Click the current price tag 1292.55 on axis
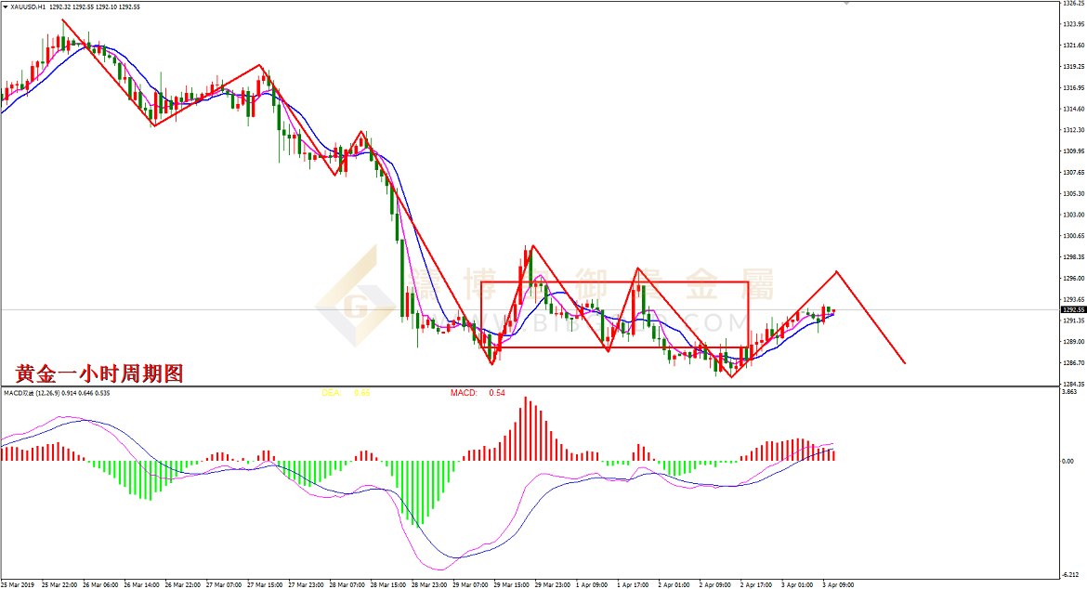Viewport: 1087px width, 589px height. coord(1073,309)
